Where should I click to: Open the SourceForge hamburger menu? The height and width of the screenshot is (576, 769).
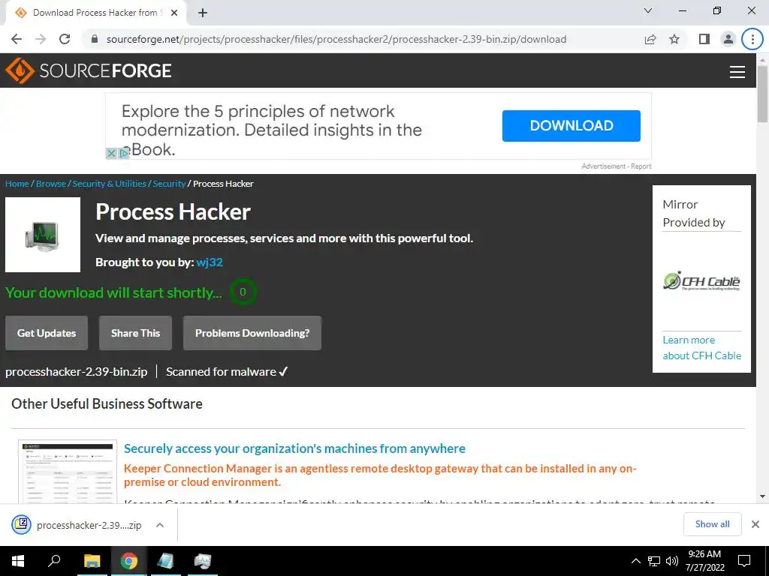737,71
